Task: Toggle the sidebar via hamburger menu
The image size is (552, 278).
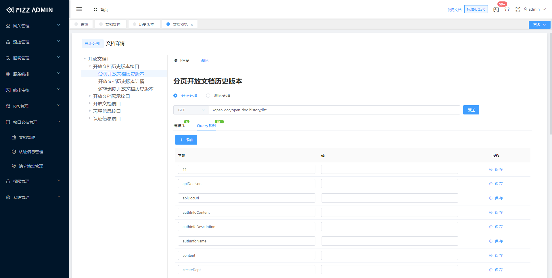Action: pyautogui.click(x=79, y=9)
